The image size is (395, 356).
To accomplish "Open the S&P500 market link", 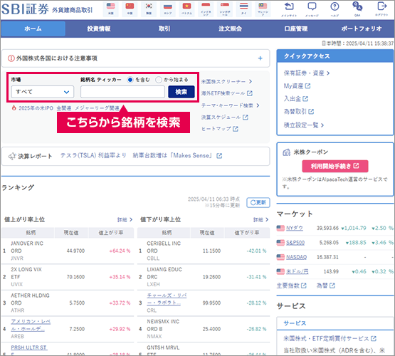I will click(x=295, y=243).
